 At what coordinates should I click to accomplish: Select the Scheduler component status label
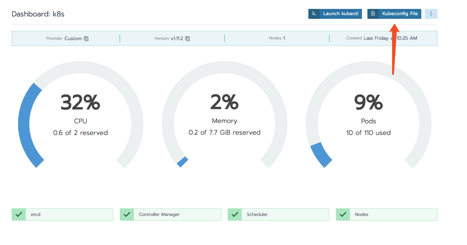pos(257,215)
